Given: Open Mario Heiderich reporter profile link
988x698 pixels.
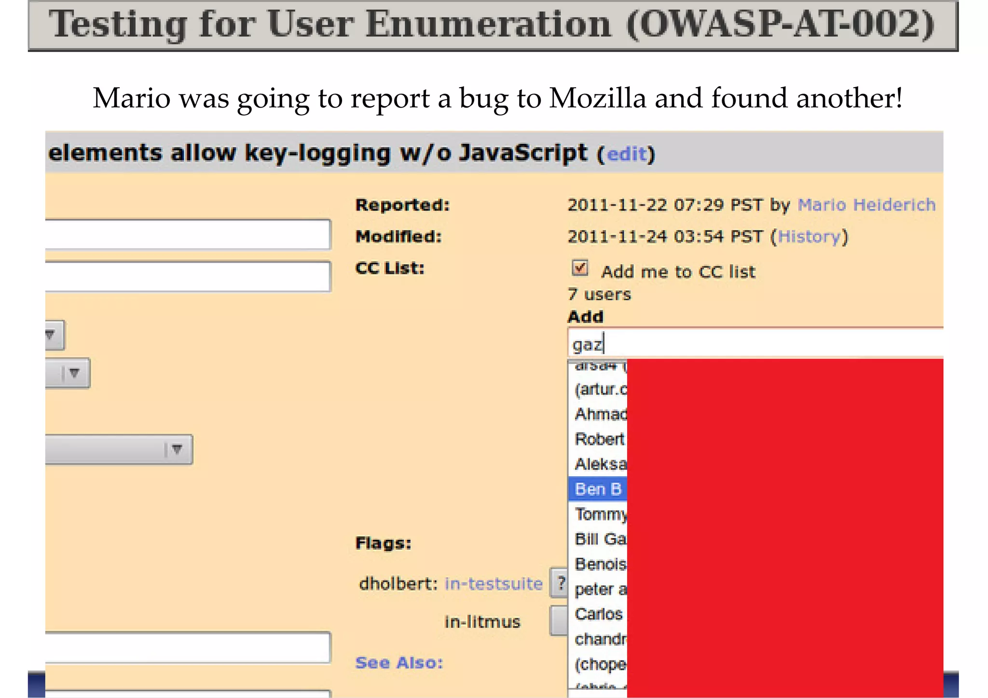Looking at the screenshot, I should click(x=866, y=205).
